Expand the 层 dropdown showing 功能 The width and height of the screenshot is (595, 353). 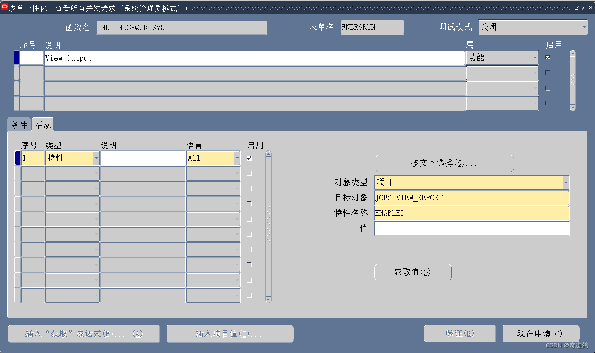click(534, 58)
